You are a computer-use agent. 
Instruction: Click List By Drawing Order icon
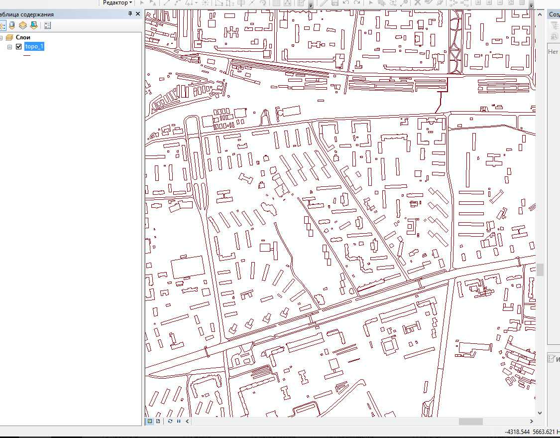[x=2, y=25]
